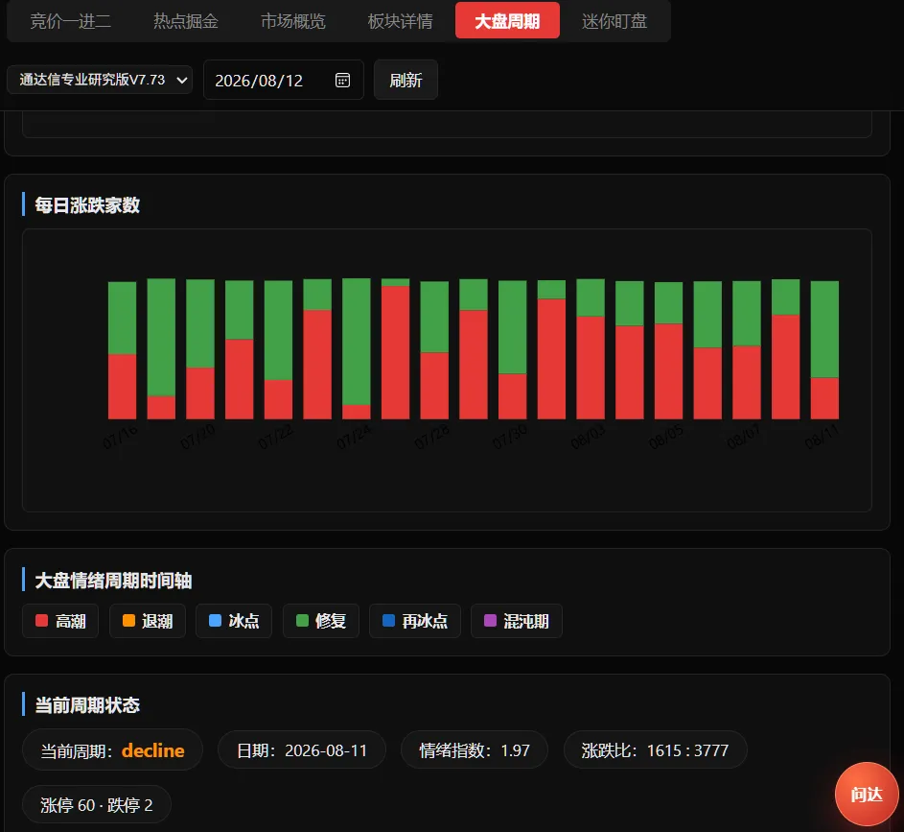This screenshot has width=904, height=832.
Task: Click the red 高潮 color square
Action: (x=41, y=620)
